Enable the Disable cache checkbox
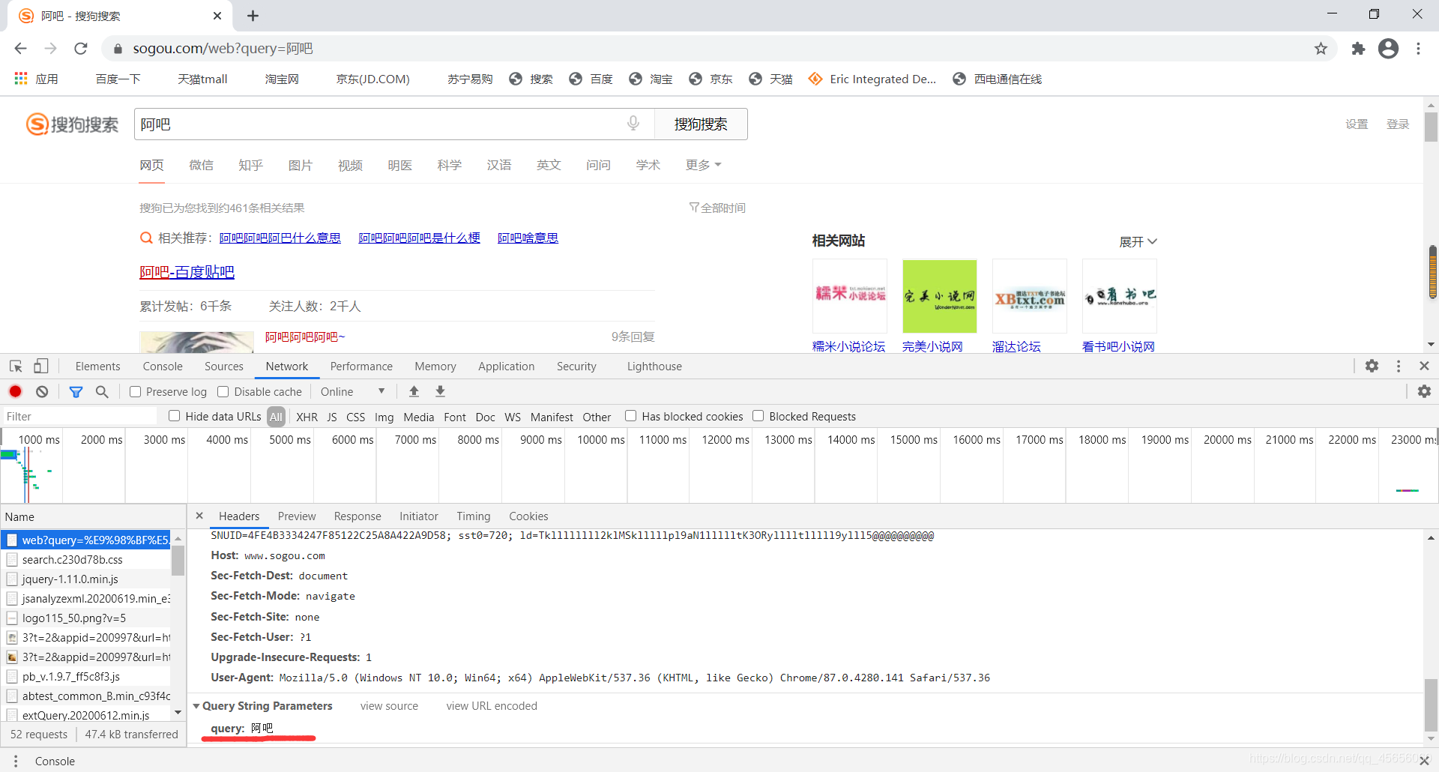The image size is (1439, 772). click(223, 391)
